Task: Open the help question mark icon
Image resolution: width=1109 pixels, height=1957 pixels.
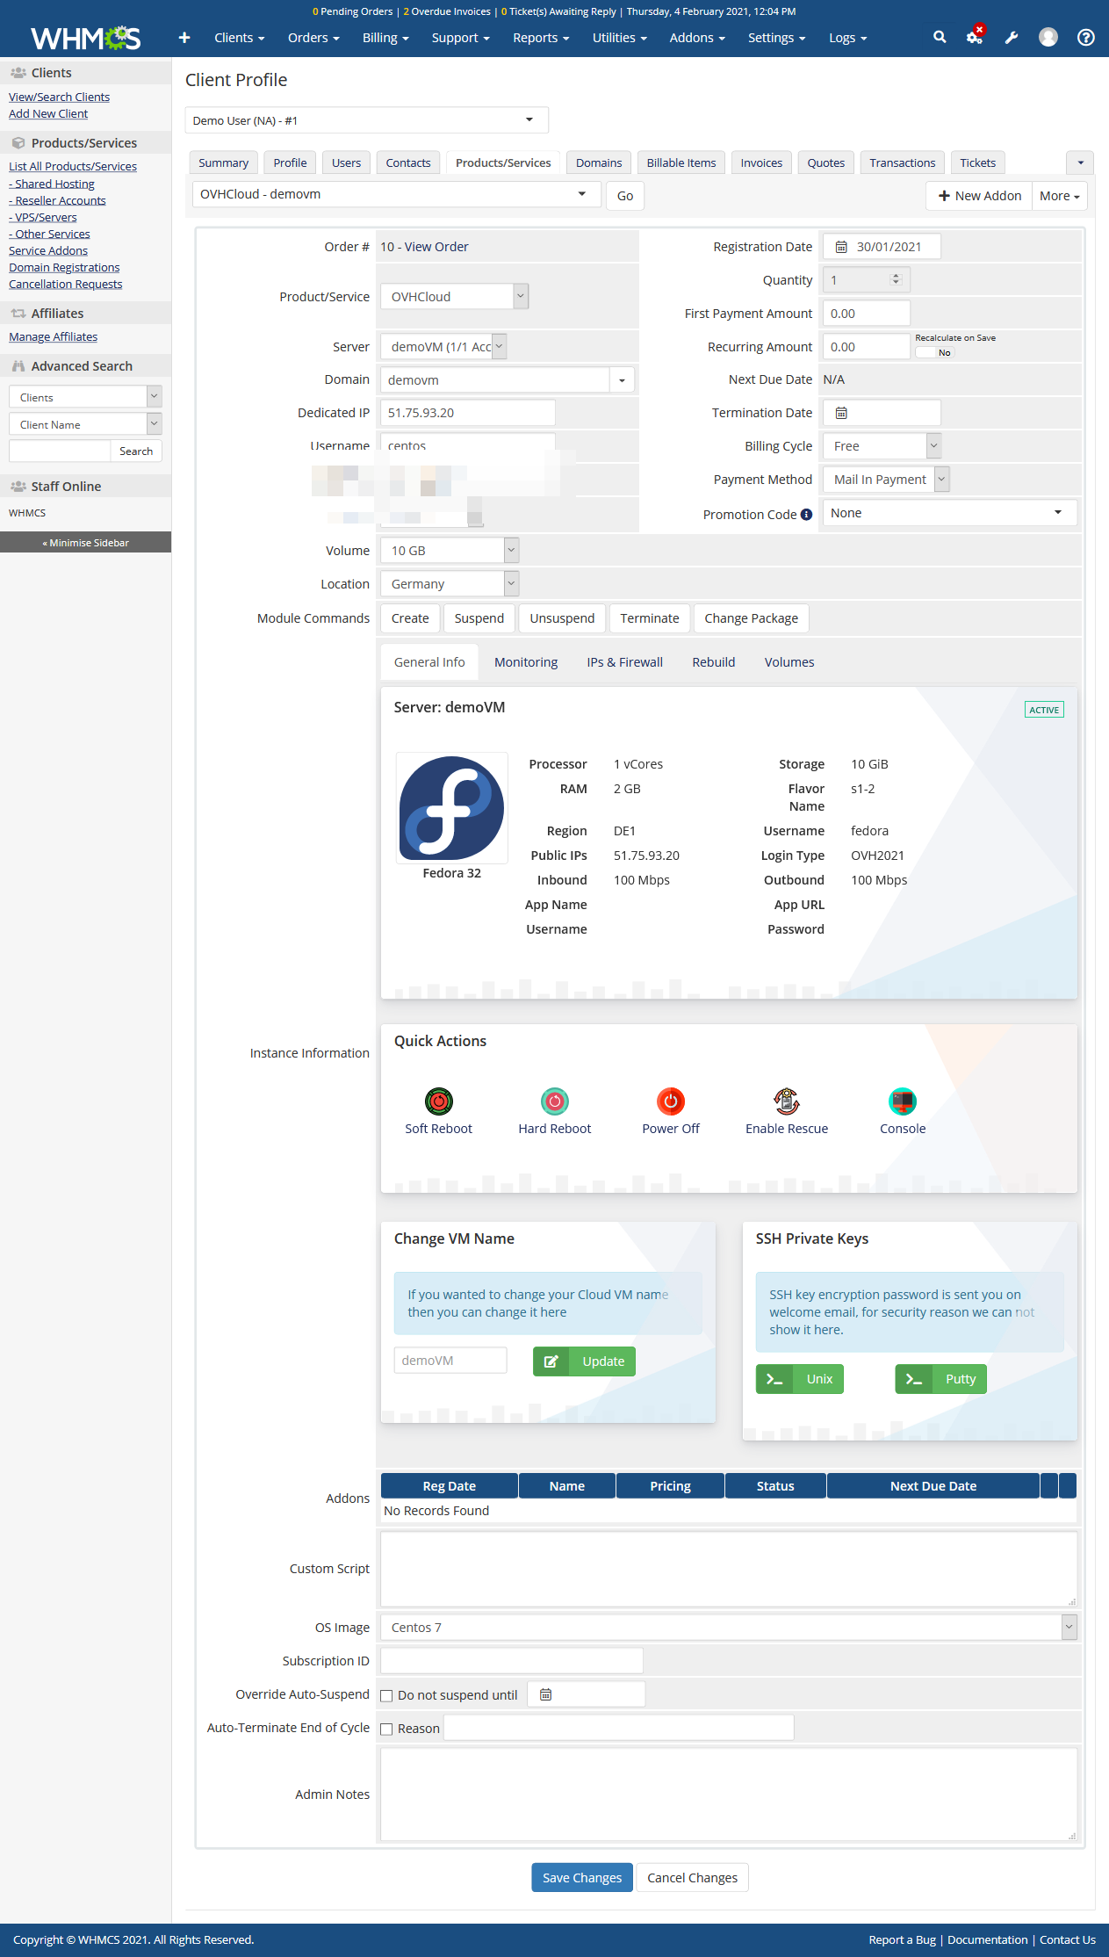Action: pos(1086,37)
